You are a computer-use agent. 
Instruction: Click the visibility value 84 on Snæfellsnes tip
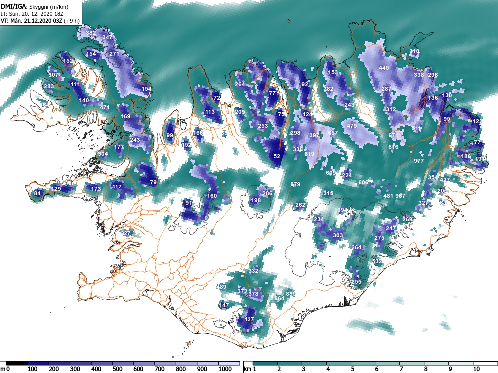[37, 193]
